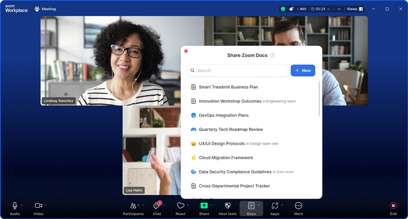This screenshot has height=219, width=408.
Task: Close the Share Zoom Docs popup red dot
Action: point(186,51)
